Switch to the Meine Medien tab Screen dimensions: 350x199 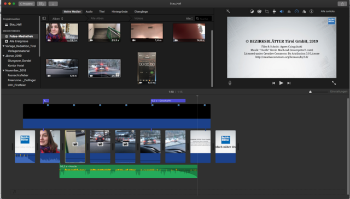point(72,11)
